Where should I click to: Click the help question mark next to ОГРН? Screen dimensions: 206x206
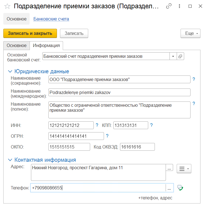click(107, 136)
